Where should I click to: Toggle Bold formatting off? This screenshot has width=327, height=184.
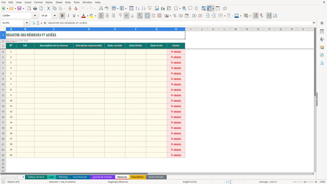coord(62,16)
